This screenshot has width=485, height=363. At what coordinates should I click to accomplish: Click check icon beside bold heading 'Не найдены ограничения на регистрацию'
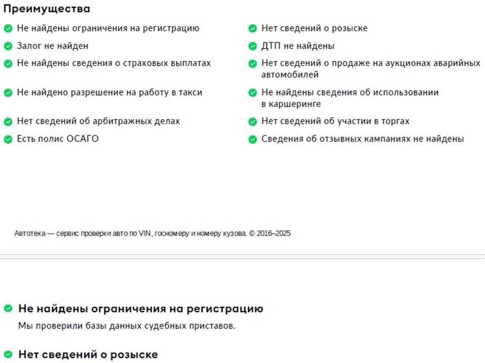click(x=8, y=308)
